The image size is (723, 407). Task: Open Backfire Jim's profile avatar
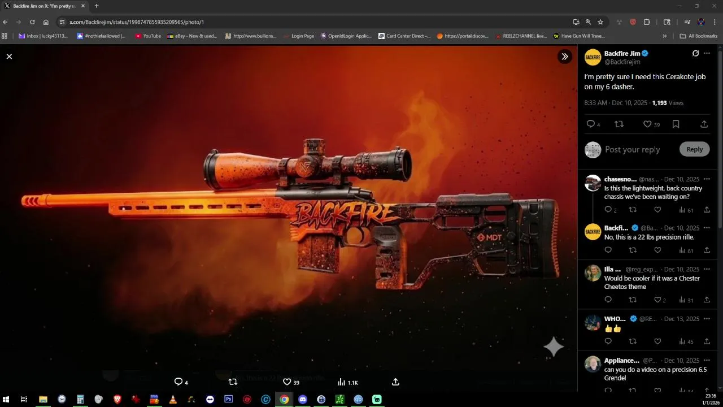593,57
